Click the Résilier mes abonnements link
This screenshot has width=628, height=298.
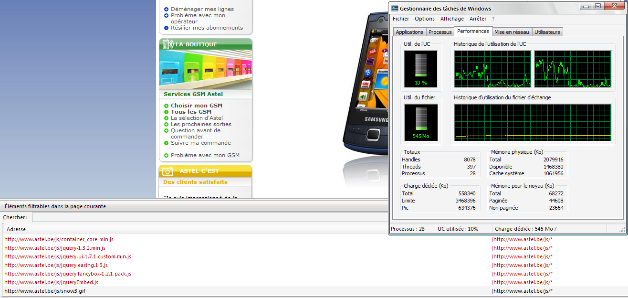207,28
